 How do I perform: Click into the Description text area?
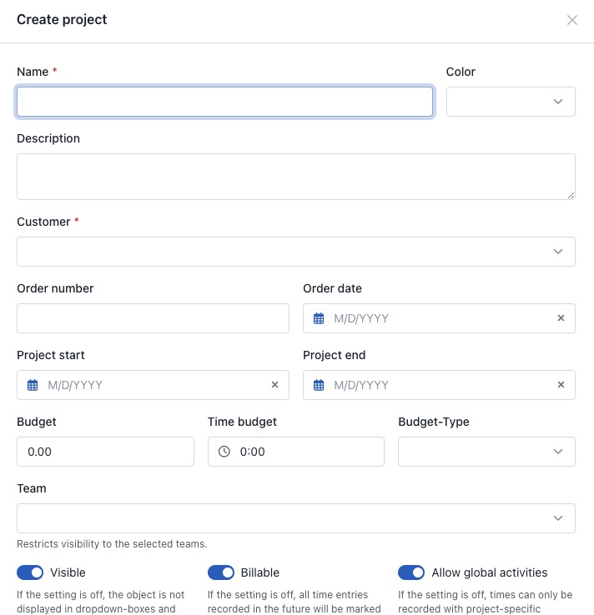coord(296,177)
